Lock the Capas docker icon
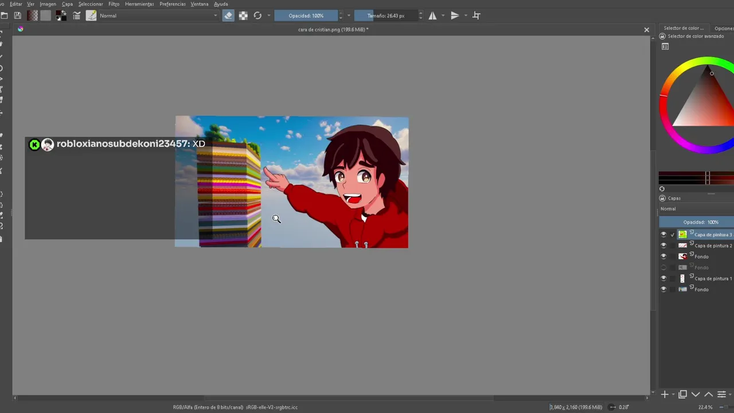This screenshot has height=413, width=734. (x=662, y=198)
